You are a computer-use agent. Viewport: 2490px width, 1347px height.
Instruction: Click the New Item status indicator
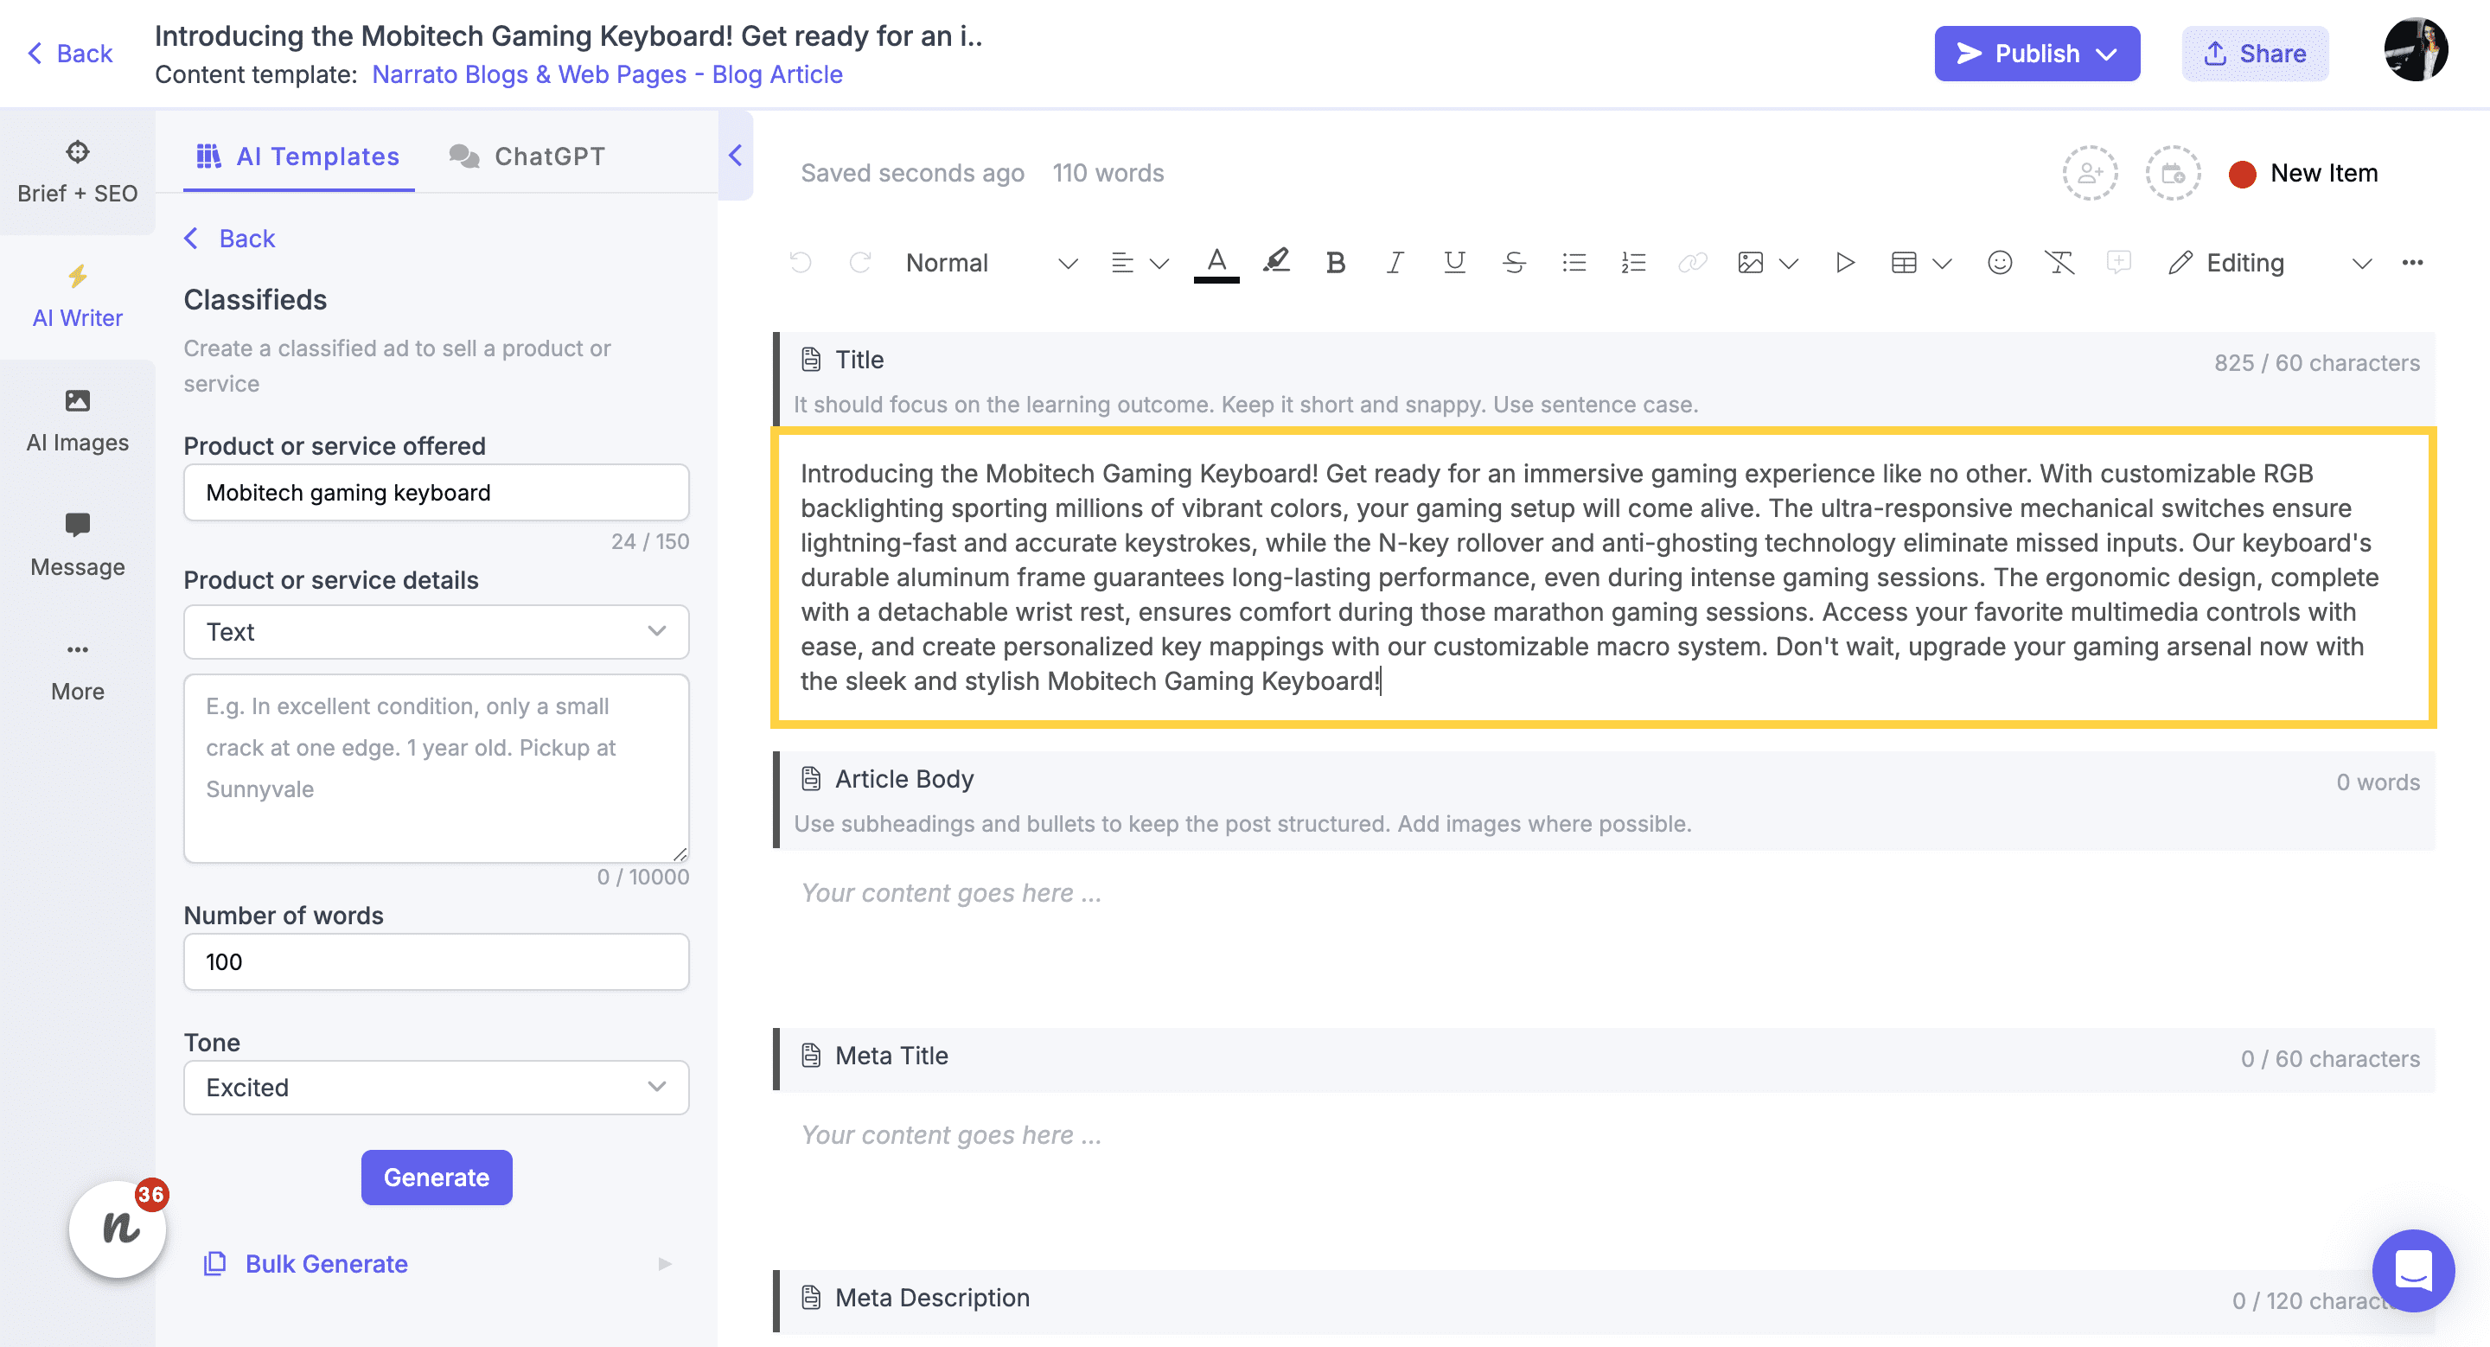click(2303, 174)
